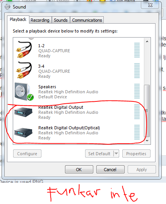The height and width of the screenshot is (204, 166).
Task: Switch to the Communications tab
Action: pos(87,20)
